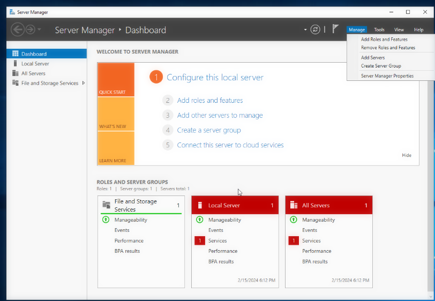Image resolution: width=435 pixels, height=301 pixels.
Task: Open Services in Local Server tile
Action: pos(217,241)
